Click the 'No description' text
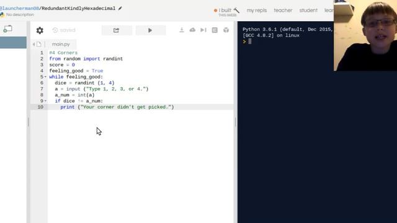397x223 pixels. [20, 15]
